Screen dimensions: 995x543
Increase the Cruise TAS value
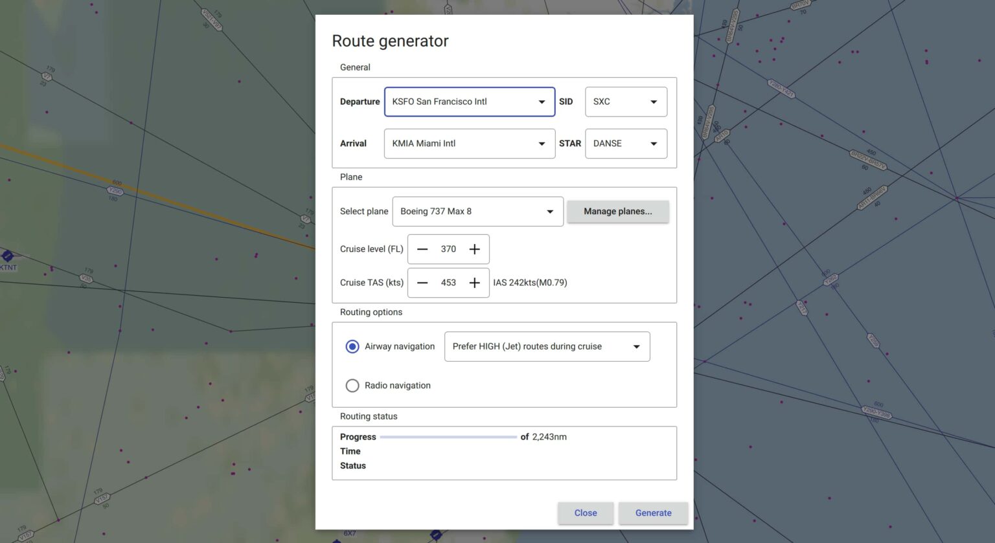tap(474, 283)
